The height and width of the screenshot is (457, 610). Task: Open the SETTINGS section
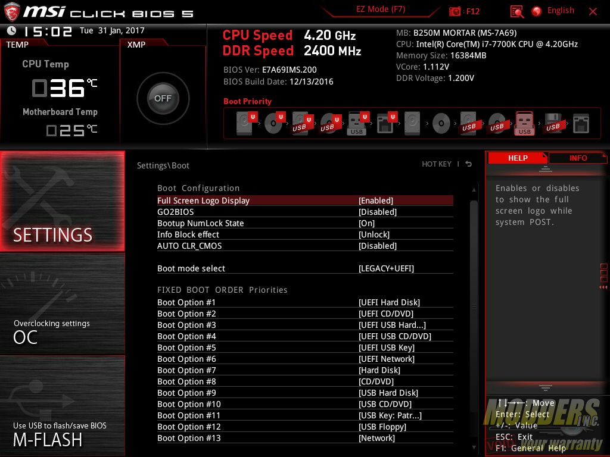pyautogui.click(x=62, y=201)
